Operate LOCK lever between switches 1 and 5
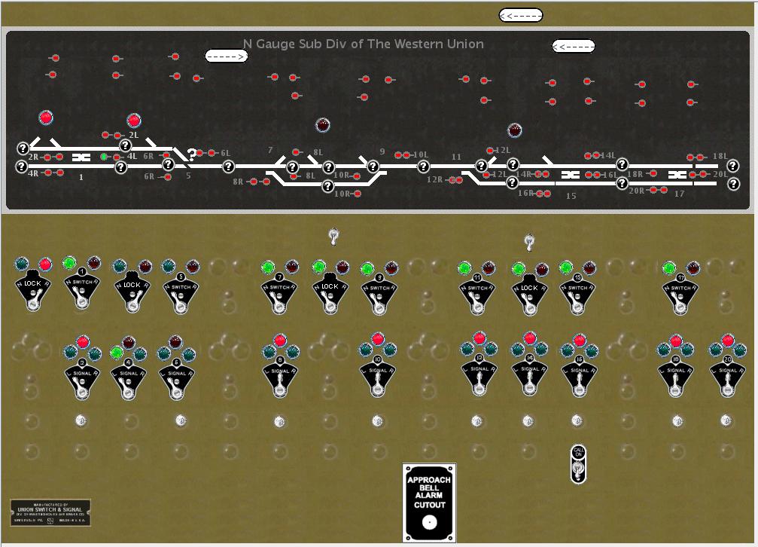758x547 pixels. [132, 292]
